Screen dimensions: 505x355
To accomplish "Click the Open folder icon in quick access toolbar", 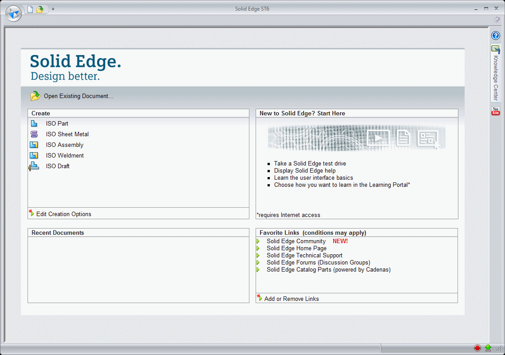I will (x=40, y=9).
